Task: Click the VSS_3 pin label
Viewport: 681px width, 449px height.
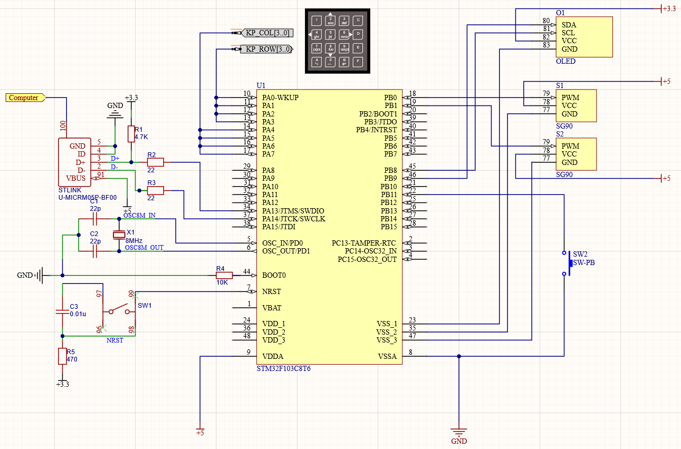Action: click(x=387, y=340)
